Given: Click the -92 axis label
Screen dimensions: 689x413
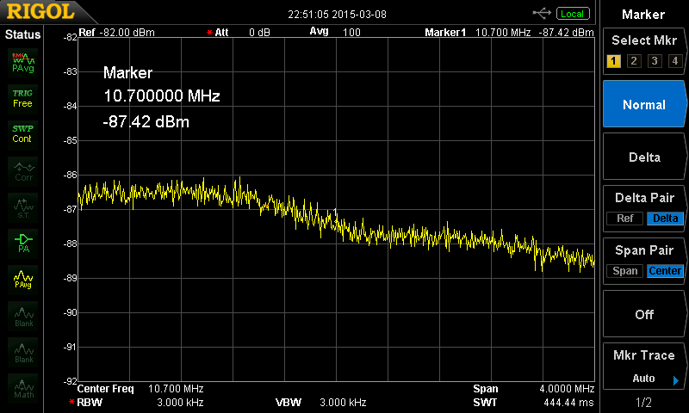Looking at the screenshot, I should (70, 381).
